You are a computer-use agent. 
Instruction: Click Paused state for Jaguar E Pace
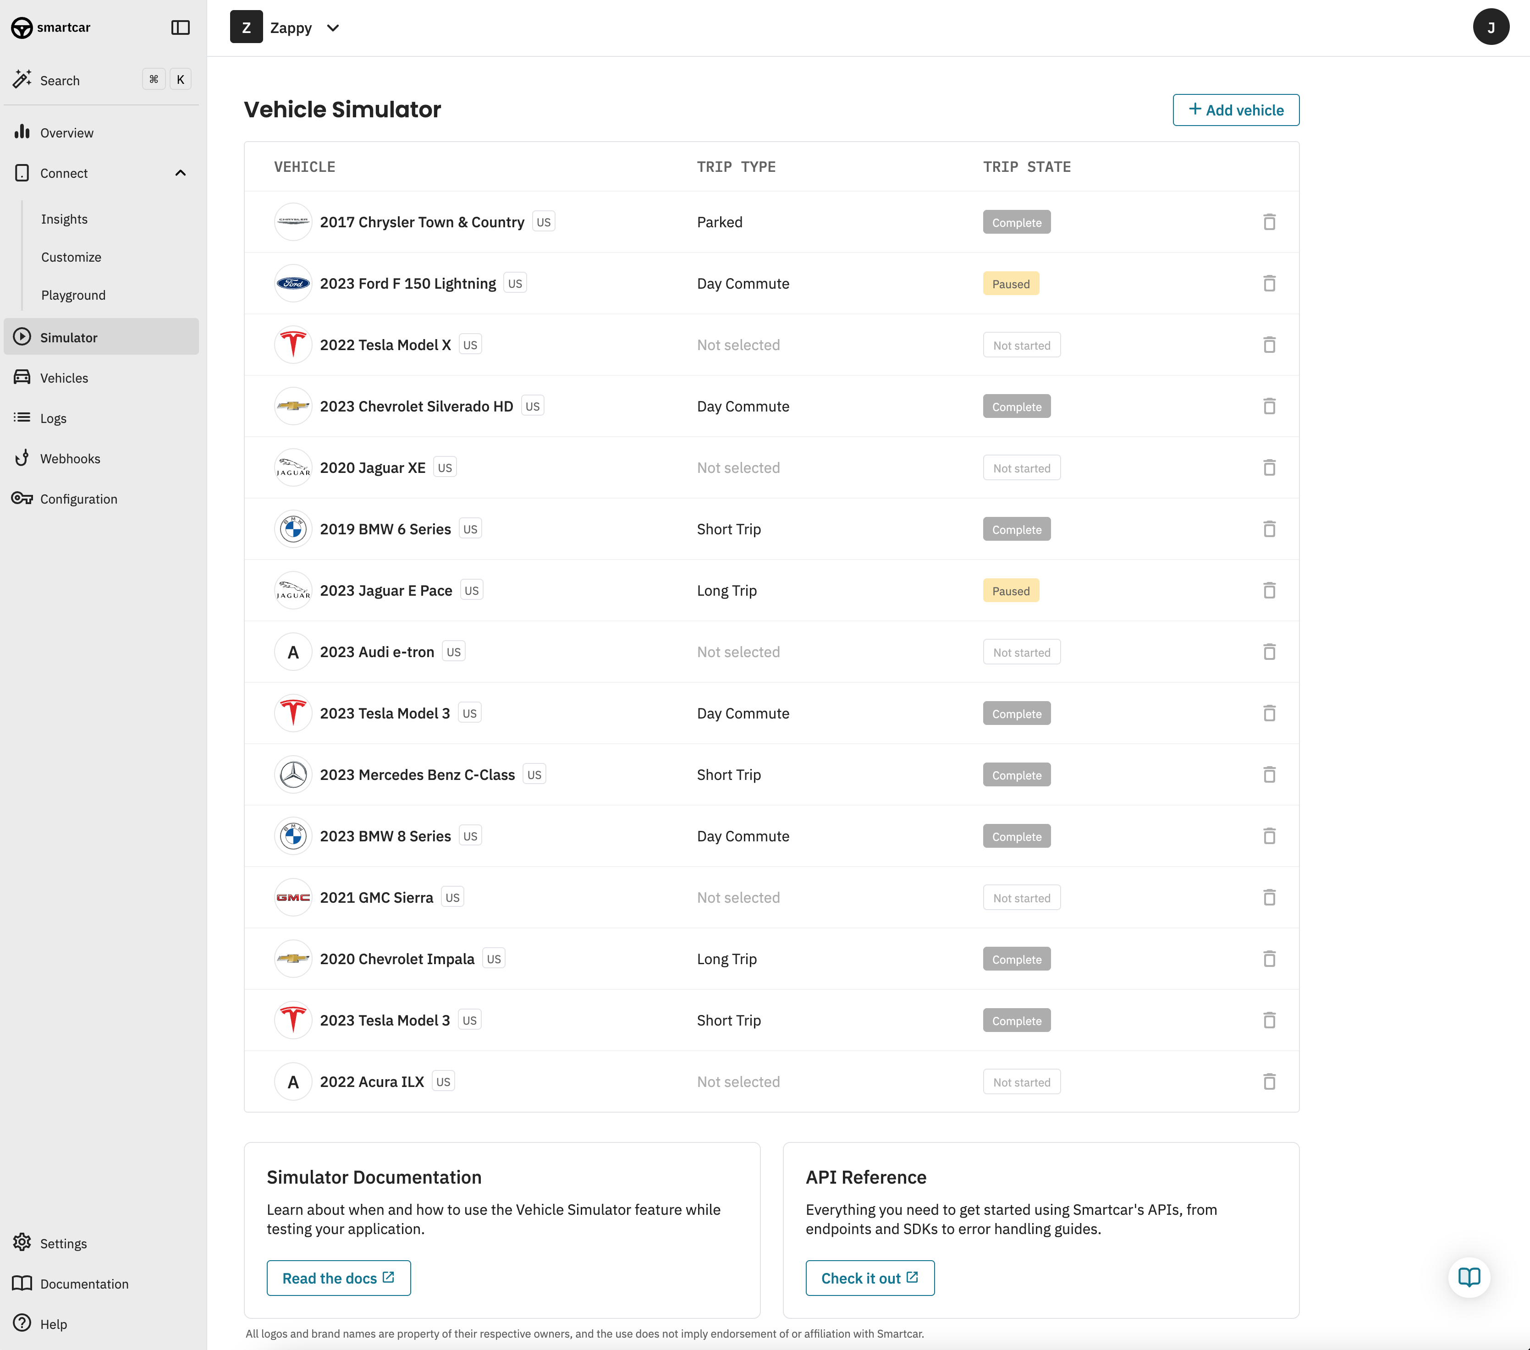(1011, 590)
